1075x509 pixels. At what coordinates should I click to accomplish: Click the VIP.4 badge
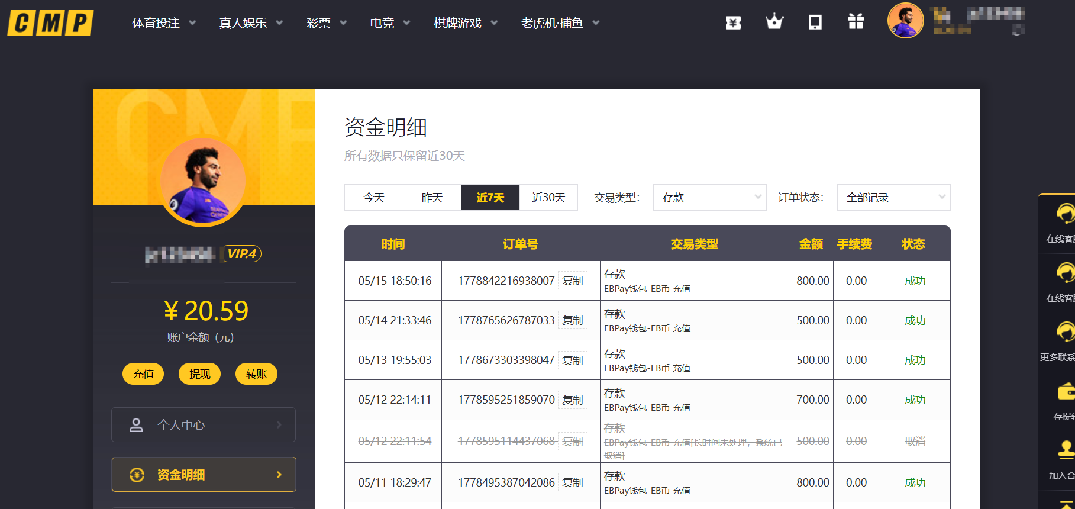(x=241, y=253)
